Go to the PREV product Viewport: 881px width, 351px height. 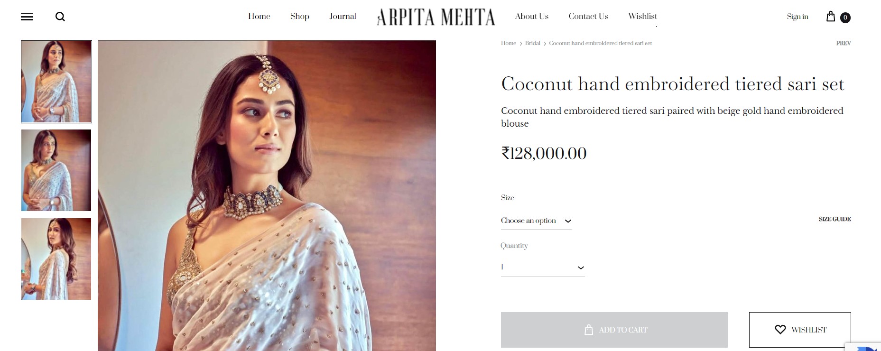pyautogui.click(x=843, y=43)
